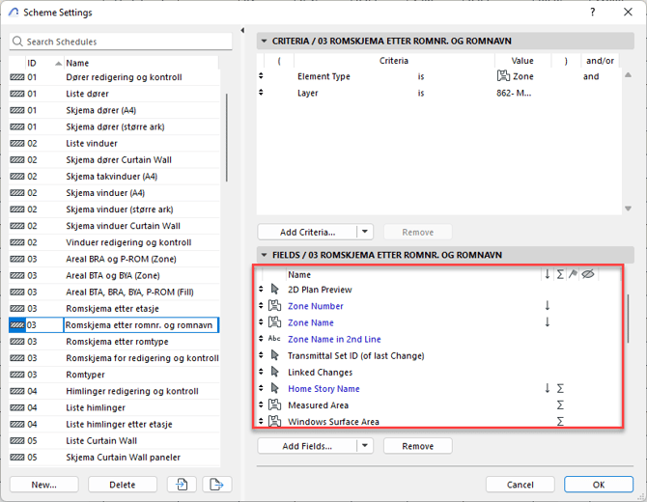Click the sort arrow column header icon
Viewport: 647px width, 502px height.
click(548, 274)
